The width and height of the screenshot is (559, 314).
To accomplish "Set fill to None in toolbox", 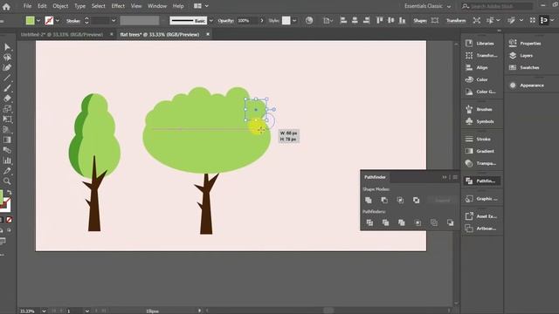I will click(10, 220).
